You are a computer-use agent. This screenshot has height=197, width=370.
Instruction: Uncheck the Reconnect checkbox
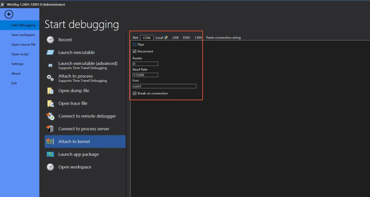click(x=134, y=51)
